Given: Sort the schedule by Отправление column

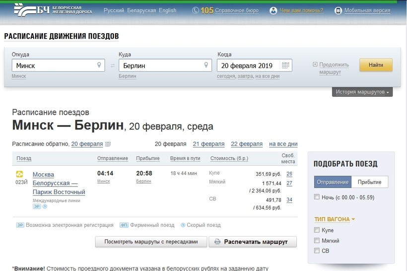Looking at the screenshot, I should click(x=112, y=159).
